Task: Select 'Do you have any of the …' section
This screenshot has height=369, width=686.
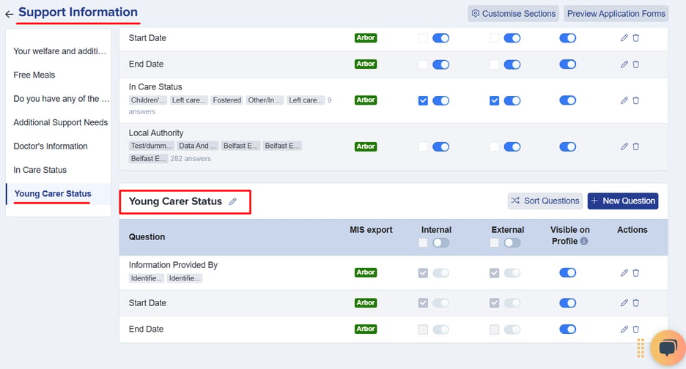Action: tap(62, 99)
